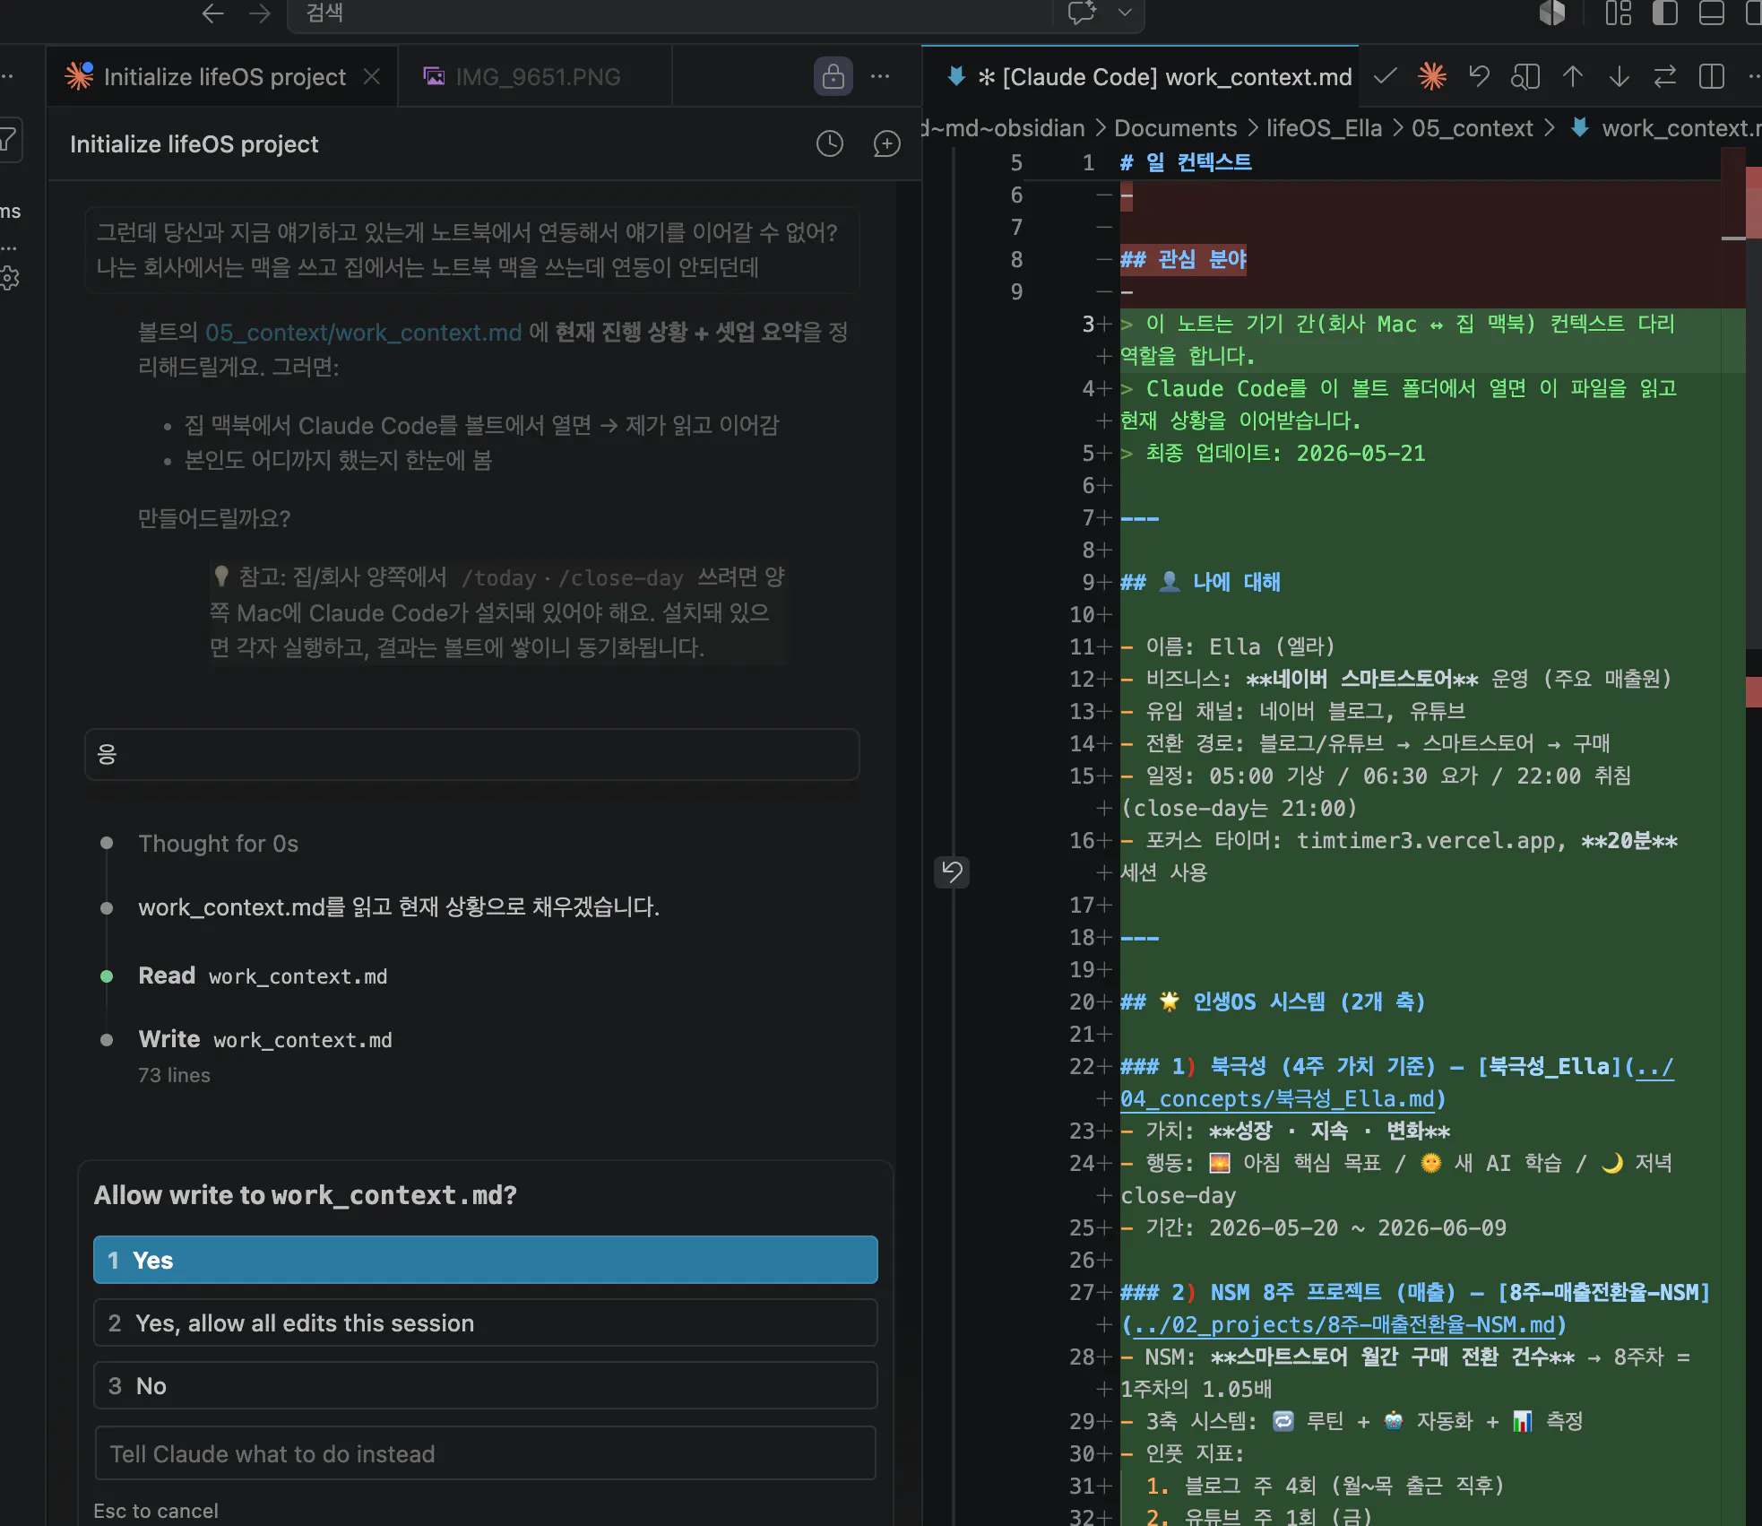Click the line 이름: Ella (엘라)
The image size is (1762, 1526).
pyautogui.click(x=1240, y=646)
